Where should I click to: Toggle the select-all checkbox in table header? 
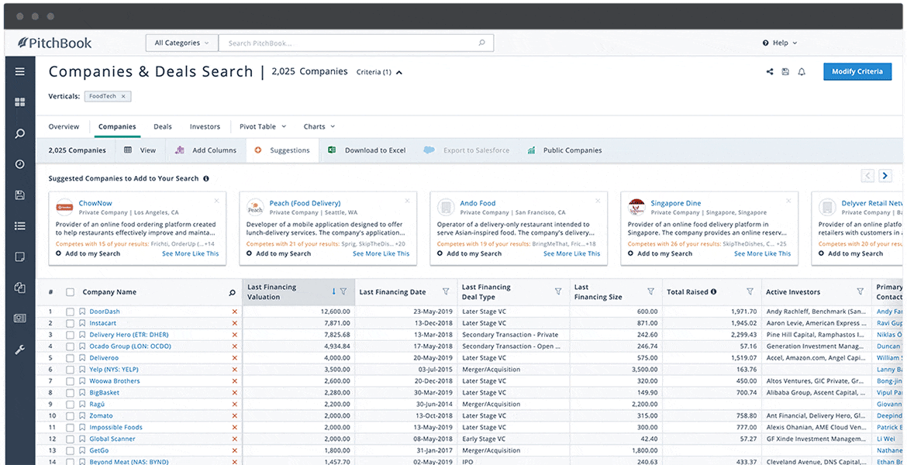[71, 292]
